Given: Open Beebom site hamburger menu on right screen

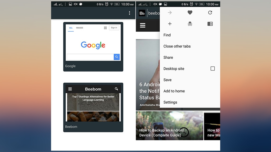Looking at the screenshot, I should coord(143,25).
